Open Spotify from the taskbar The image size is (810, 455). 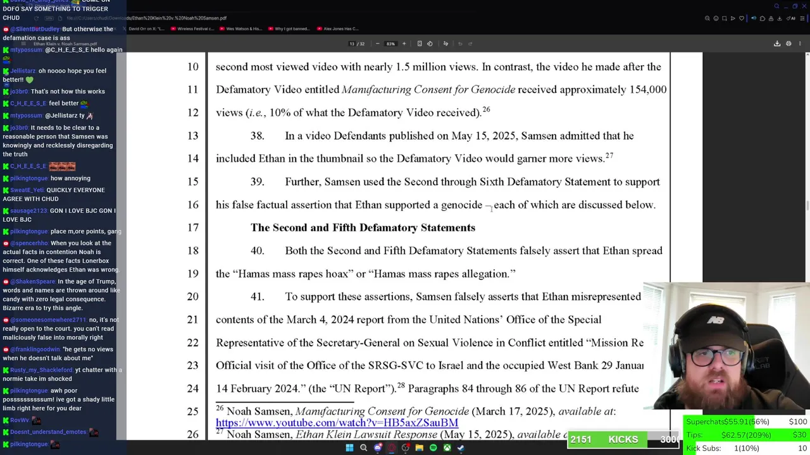click(x=433, y=448)
